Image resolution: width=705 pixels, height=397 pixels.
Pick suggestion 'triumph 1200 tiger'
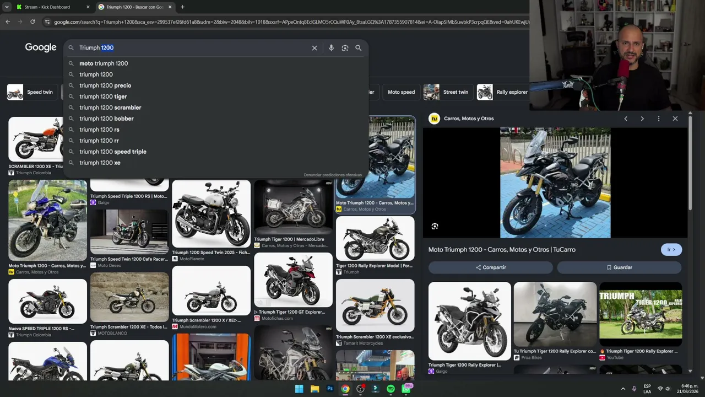pyautogui.click(x=216, y=96)
